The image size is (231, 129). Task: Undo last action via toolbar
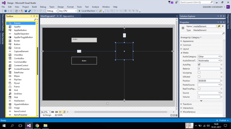click(34, 11)
